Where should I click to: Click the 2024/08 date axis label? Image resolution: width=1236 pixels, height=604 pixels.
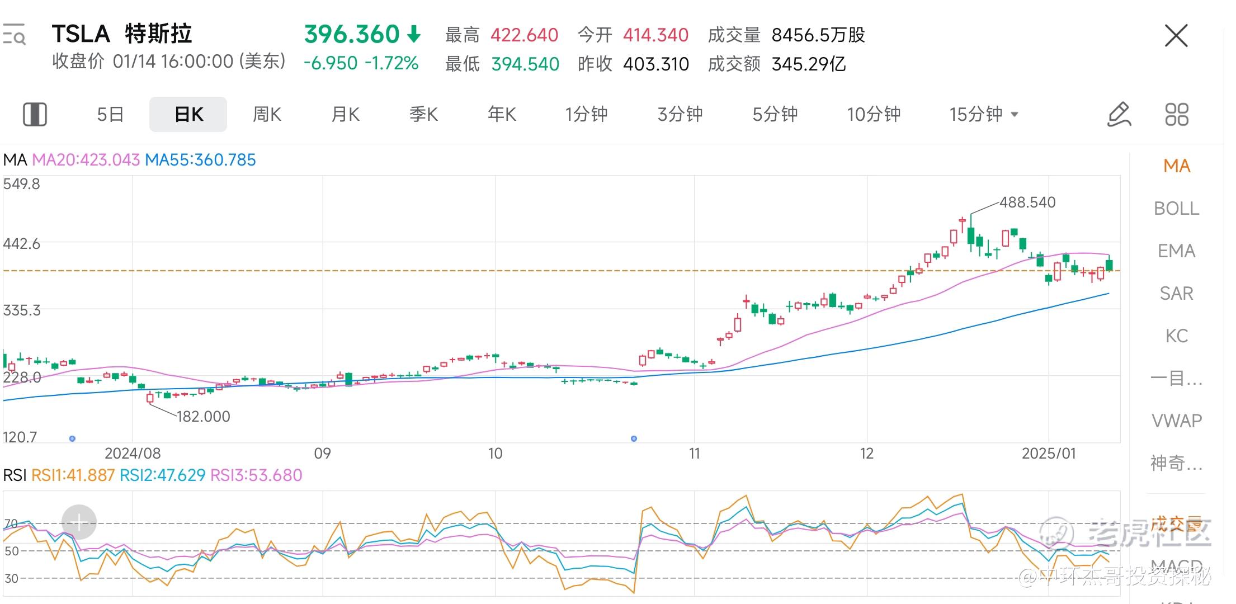(133, 454)
